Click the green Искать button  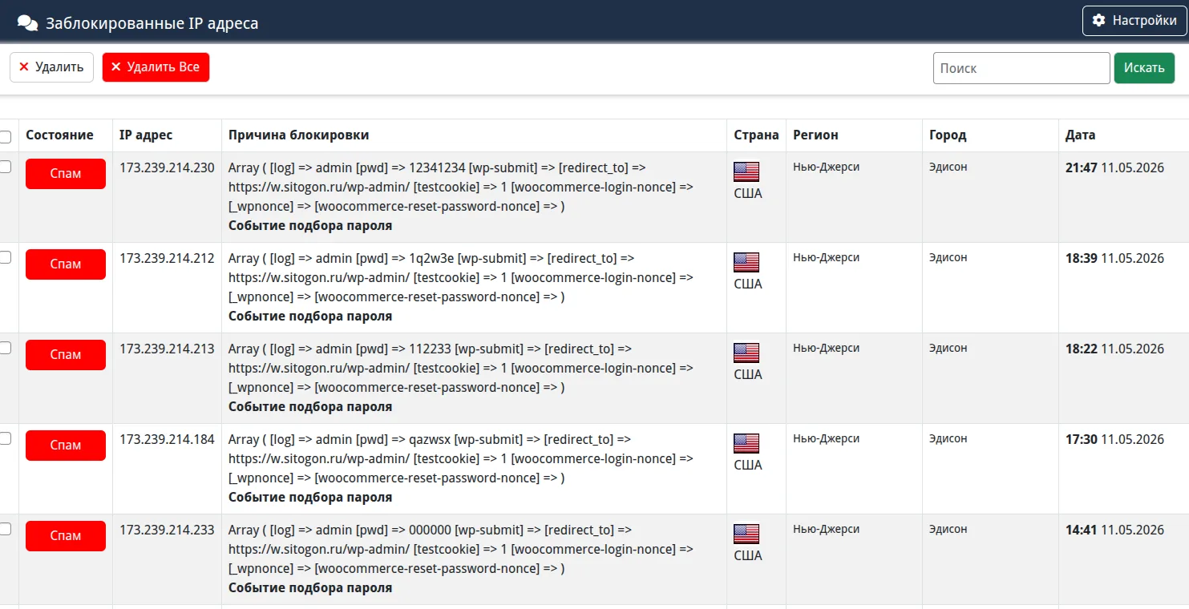1144,68
